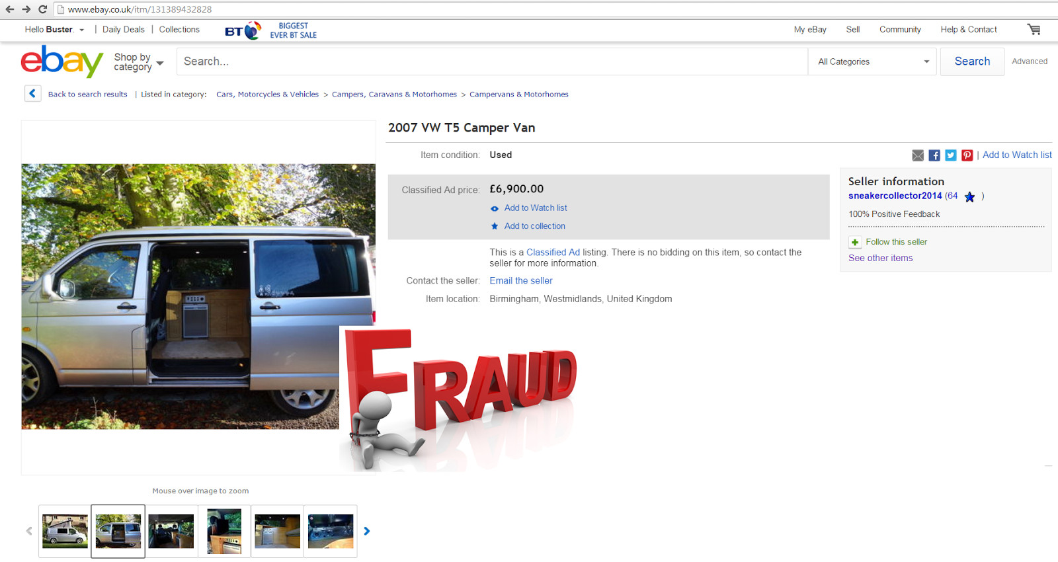
Task: Expand Shop by category menu
Action: click(138, 61)
